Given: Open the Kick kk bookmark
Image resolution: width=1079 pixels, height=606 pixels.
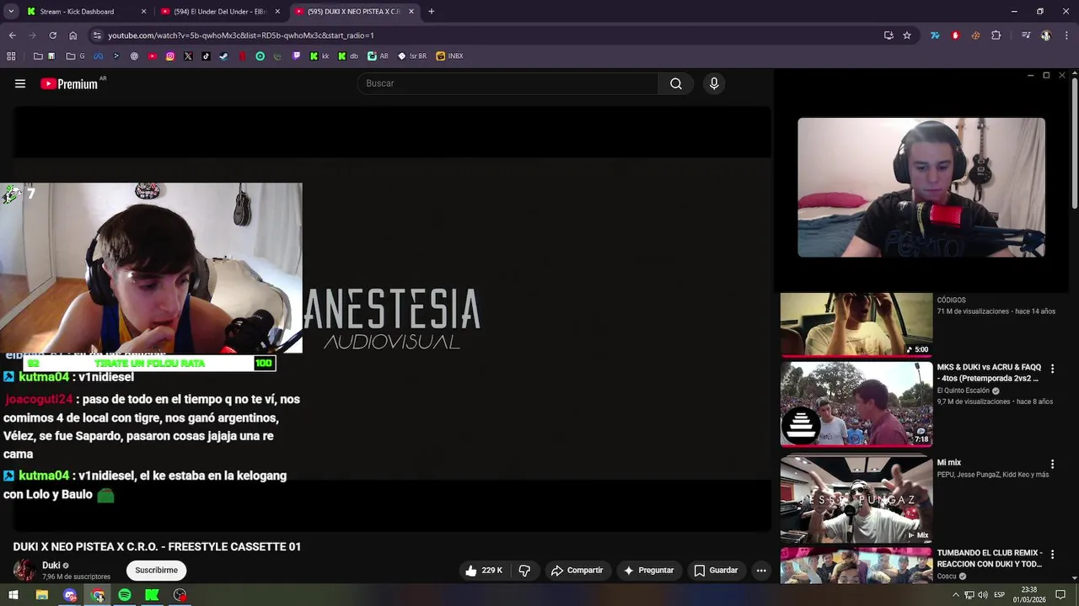Looking at the screenshot, I should 319,56.
